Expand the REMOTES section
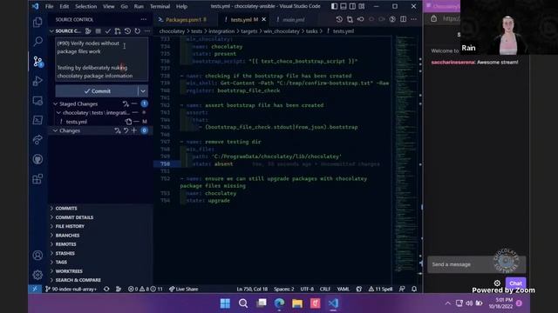This screenshot has width=558, height=313. tap(66, 244)
